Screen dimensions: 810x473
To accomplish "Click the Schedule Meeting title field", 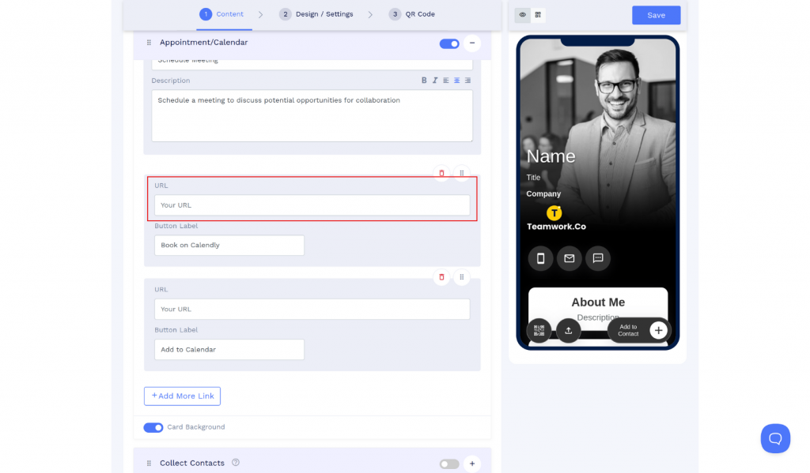I will point(312,64).
